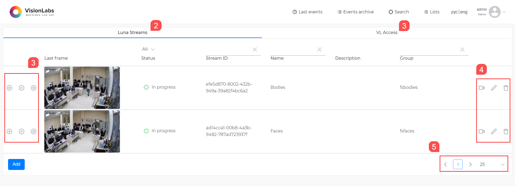Screen dimensions: 515x186
Task: Select page 1 in pagination
Action: (x=458, y=164)
